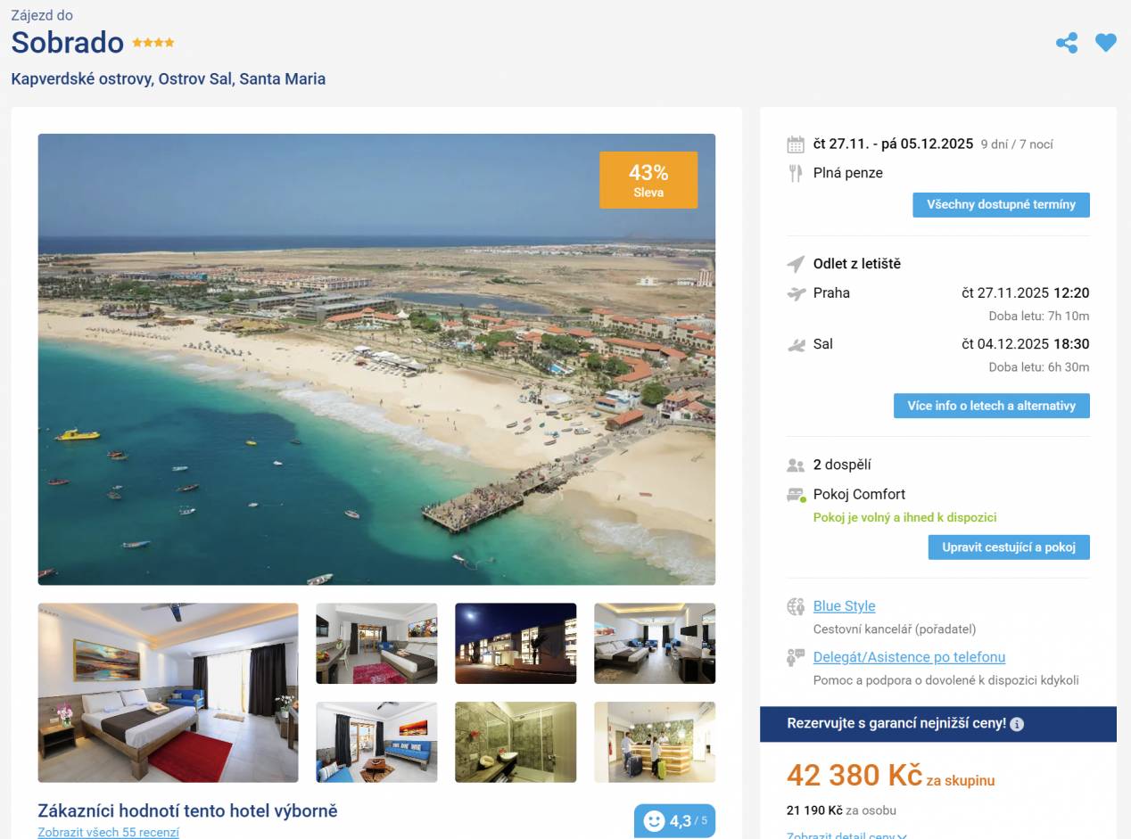This screenshot has width=1131, height=839.
Task: Click the calendar date icon
Action: pyautogui.click(x=796, y=144)
